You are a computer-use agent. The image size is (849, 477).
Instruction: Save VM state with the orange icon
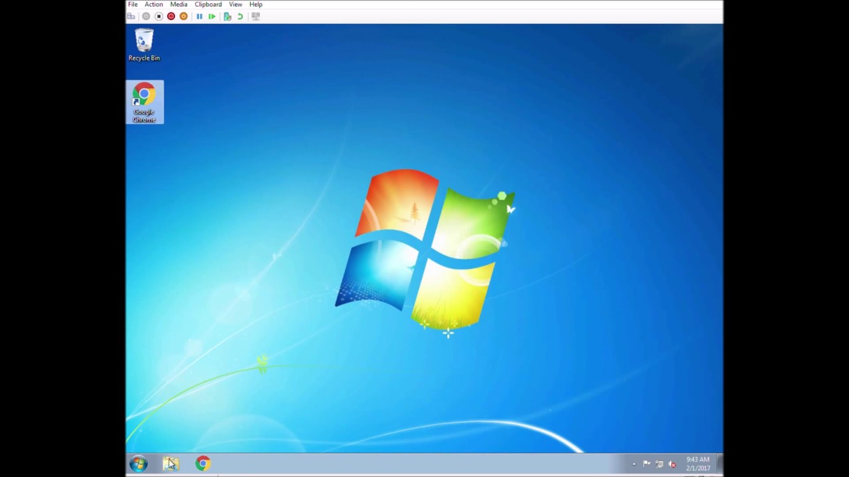(184, 16)
